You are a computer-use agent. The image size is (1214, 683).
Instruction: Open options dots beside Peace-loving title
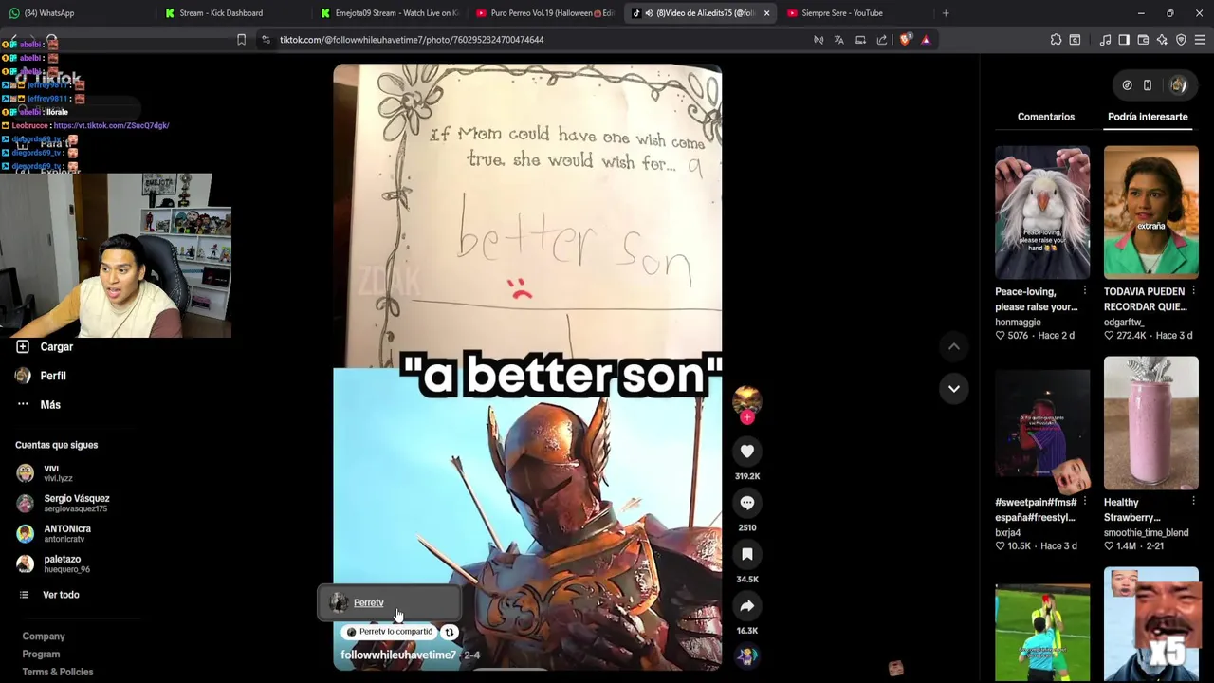click(x=1085, y=291)
